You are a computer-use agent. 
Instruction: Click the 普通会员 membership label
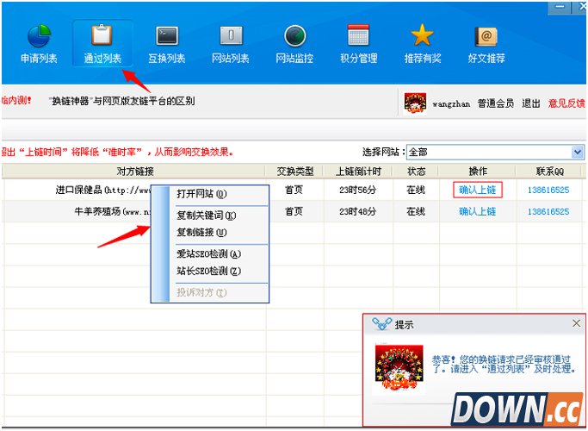[x=496, y=103]
